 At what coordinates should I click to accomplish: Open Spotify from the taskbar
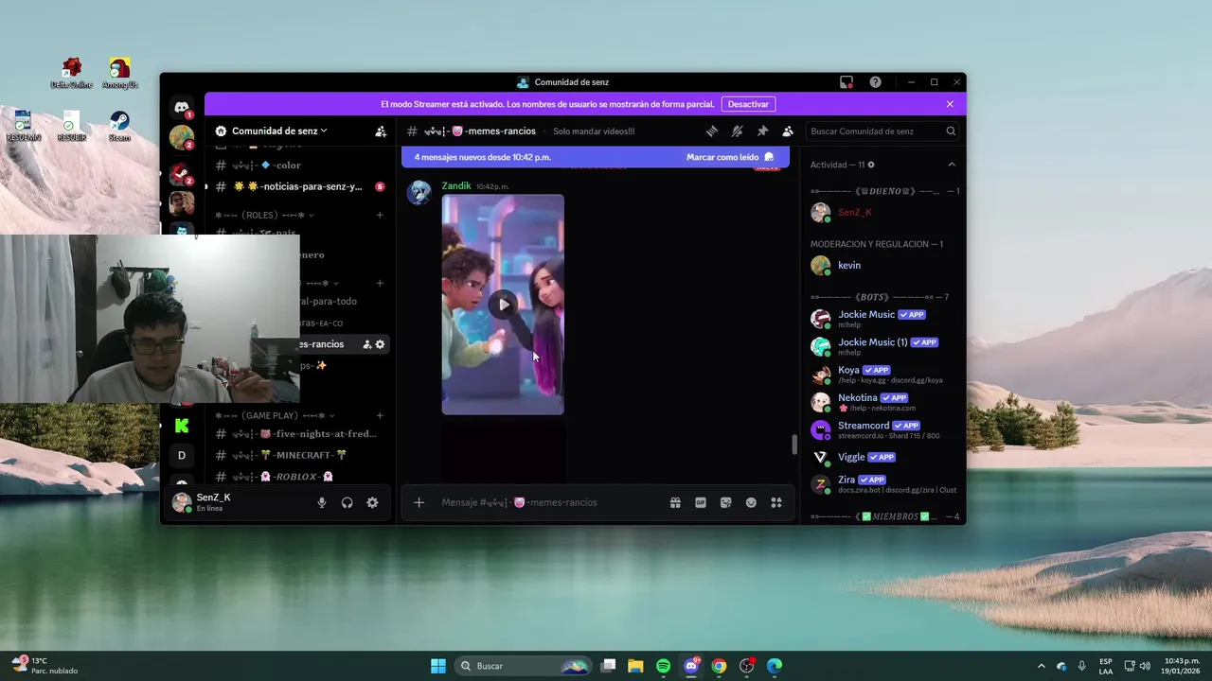tap(664, 666)
